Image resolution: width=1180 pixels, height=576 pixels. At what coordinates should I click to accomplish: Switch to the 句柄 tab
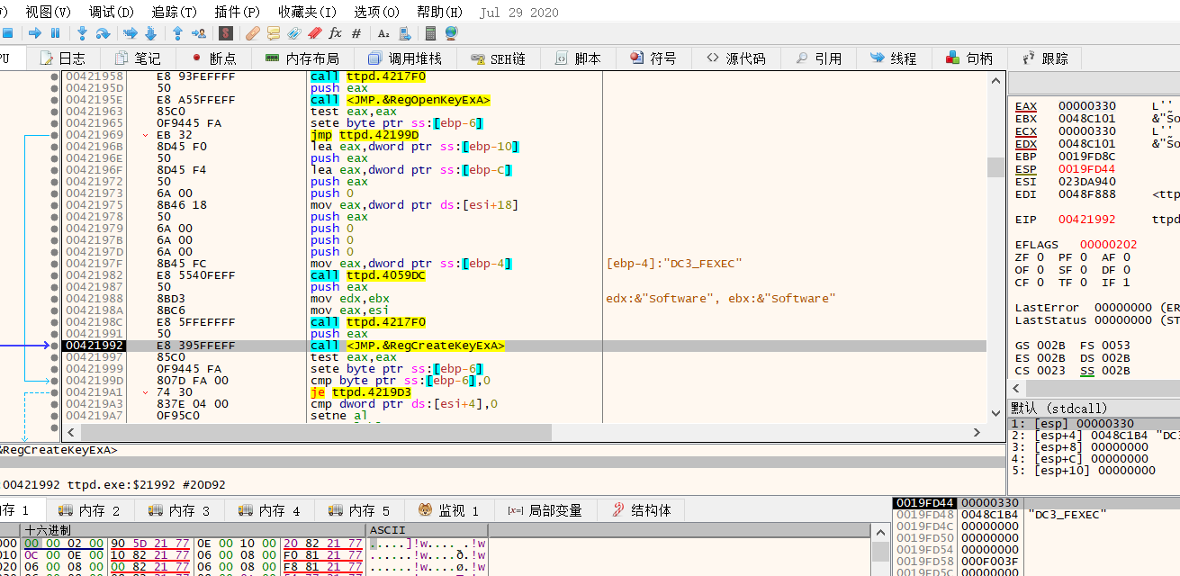[x=969, y=58]
